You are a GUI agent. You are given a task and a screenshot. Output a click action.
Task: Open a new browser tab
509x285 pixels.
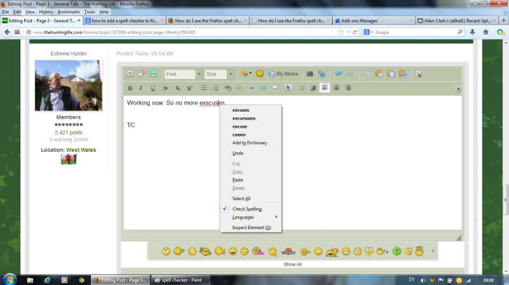503,20
